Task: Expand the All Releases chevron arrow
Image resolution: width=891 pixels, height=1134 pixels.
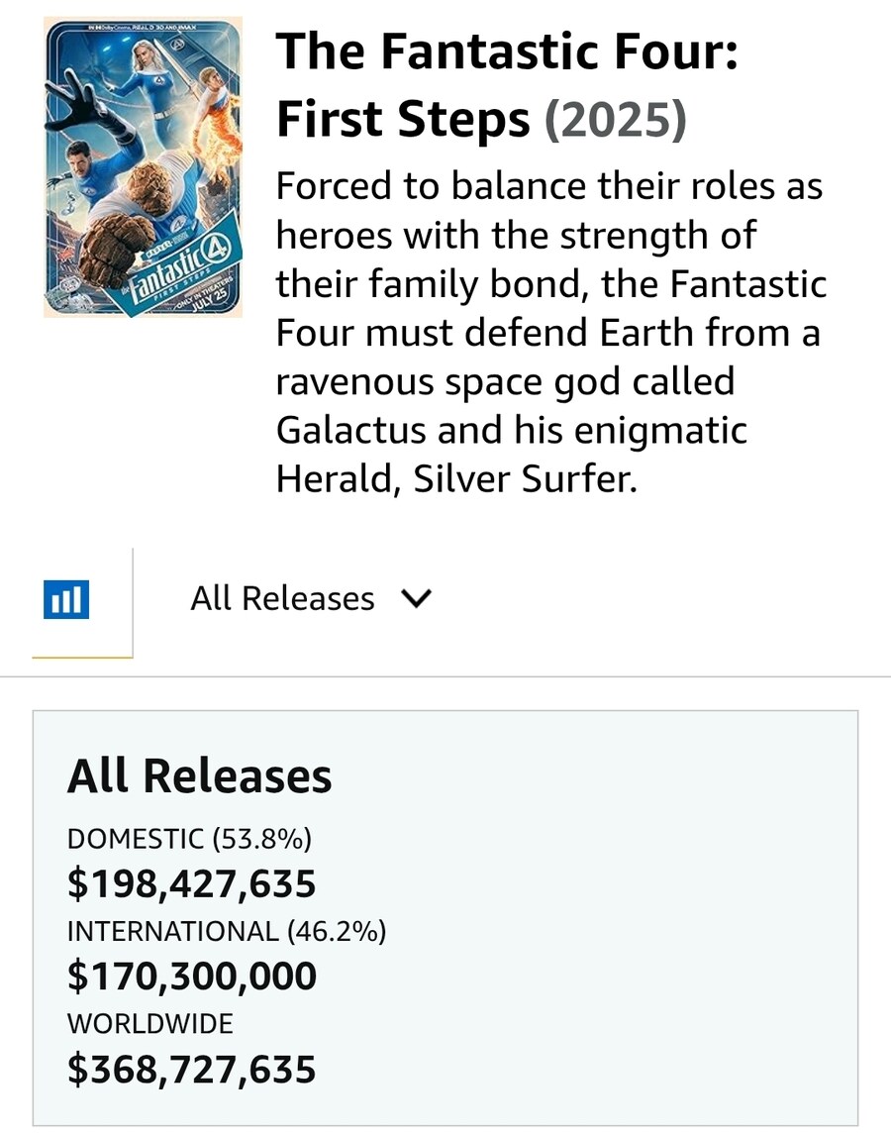Action: point(416,599)
